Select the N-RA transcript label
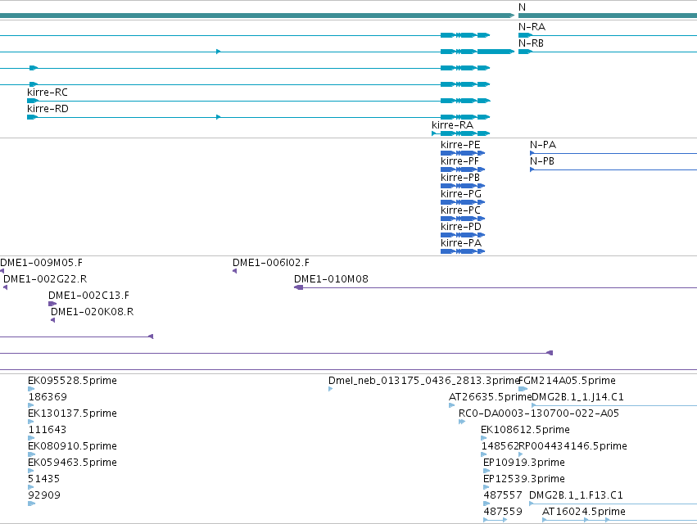Image resolution: width=697 pixels, height=524 pixels. tap(532, 27)
